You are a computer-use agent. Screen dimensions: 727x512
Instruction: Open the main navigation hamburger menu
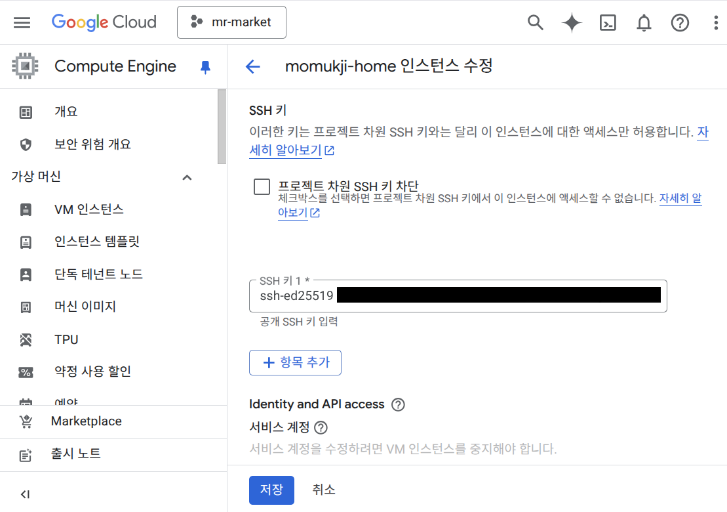coord(22,22)
